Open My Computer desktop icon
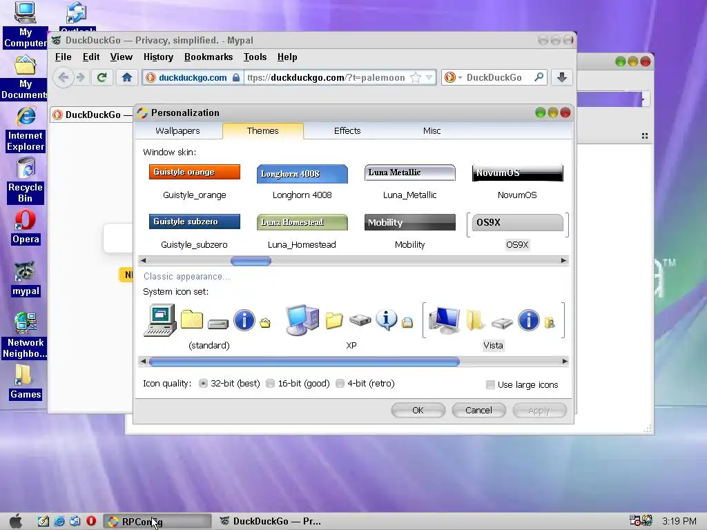Image resolution: width=707 pixels, height=530 pixels. click(25, 25)
